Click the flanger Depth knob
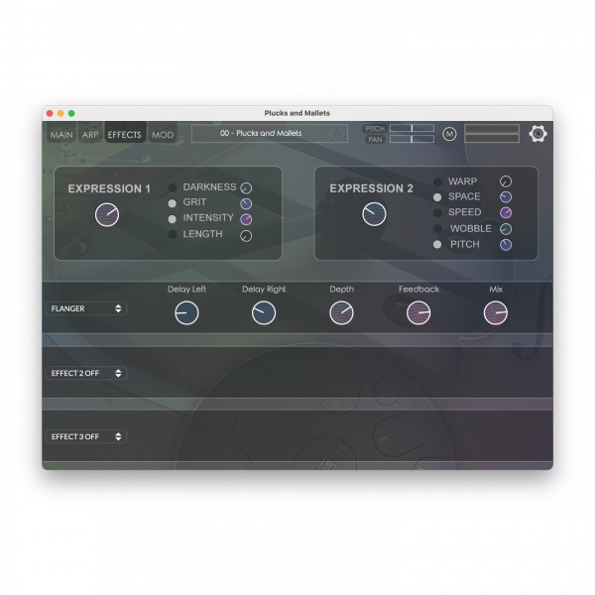595x595 pixels. click(341, 313)
